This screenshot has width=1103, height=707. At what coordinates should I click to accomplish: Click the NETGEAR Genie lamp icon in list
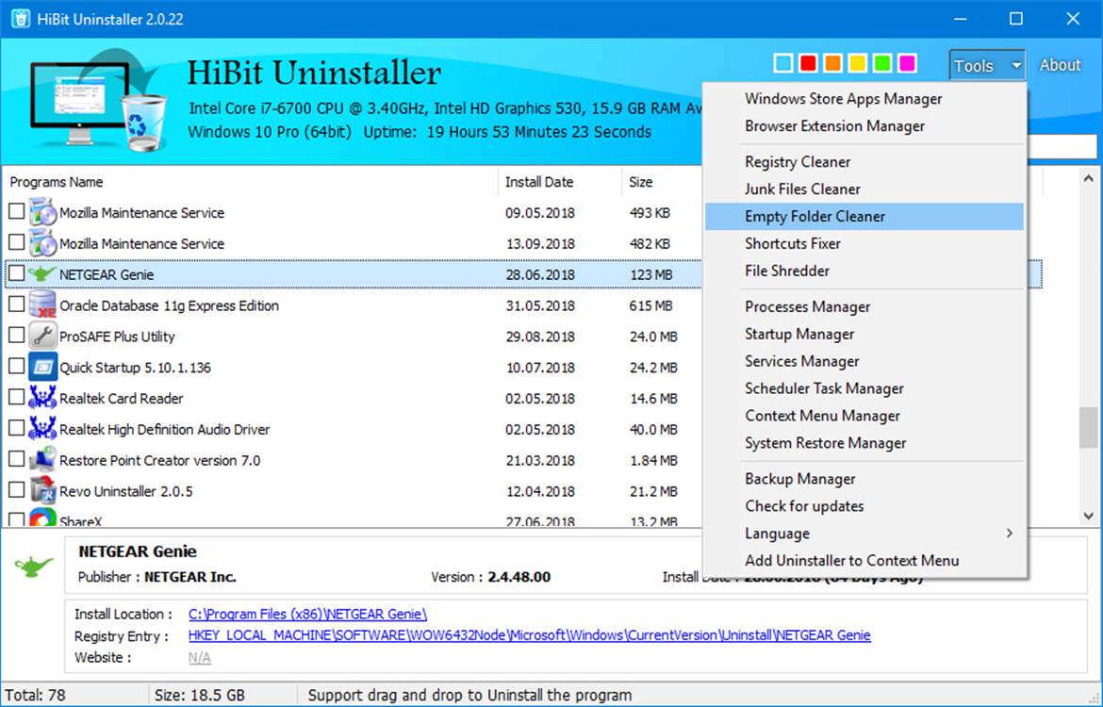[x=42, y=273]
